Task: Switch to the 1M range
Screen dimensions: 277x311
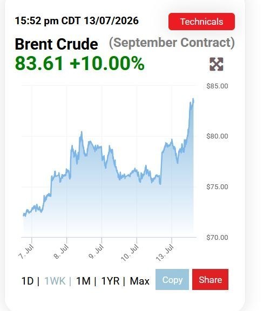Action: coord(84,281)
